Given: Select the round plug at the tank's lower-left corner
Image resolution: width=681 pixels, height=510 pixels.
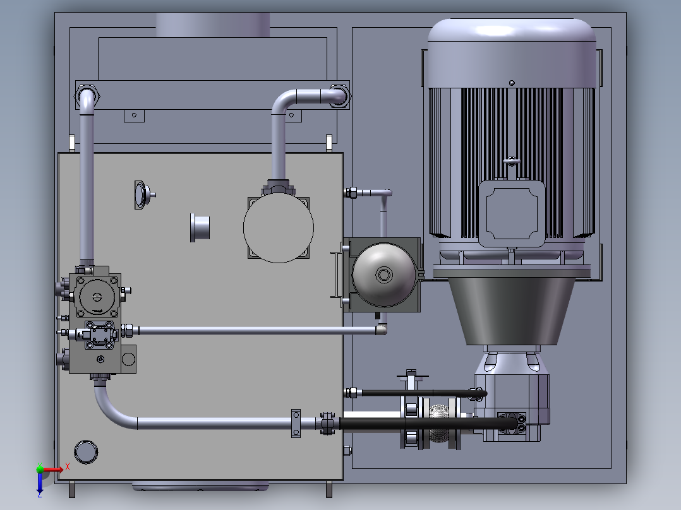Looking at the screenshot, I should 86,452.
